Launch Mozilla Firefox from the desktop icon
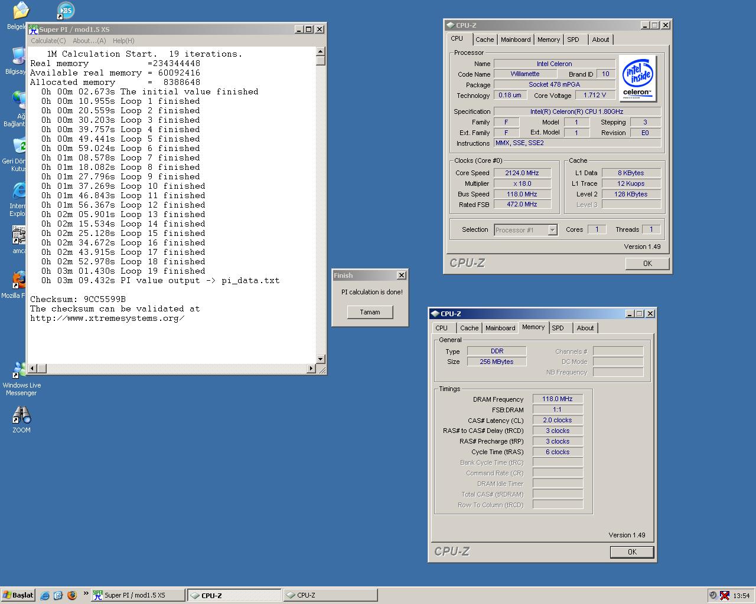 [19, 281]
